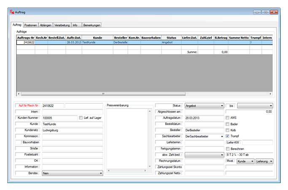Toggle the Berechnen checkbox
The width and height of the screenshot is (288, 190).
[x=228, y=149]
